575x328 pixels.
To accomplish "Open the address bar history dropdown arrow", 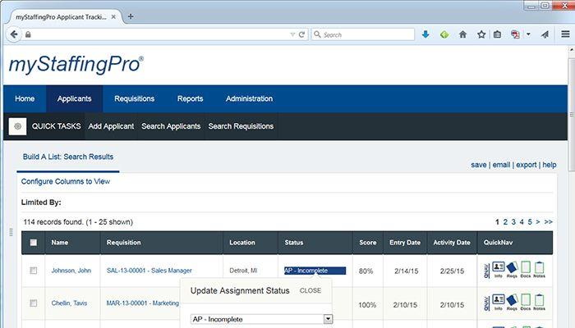I will 292,34.
